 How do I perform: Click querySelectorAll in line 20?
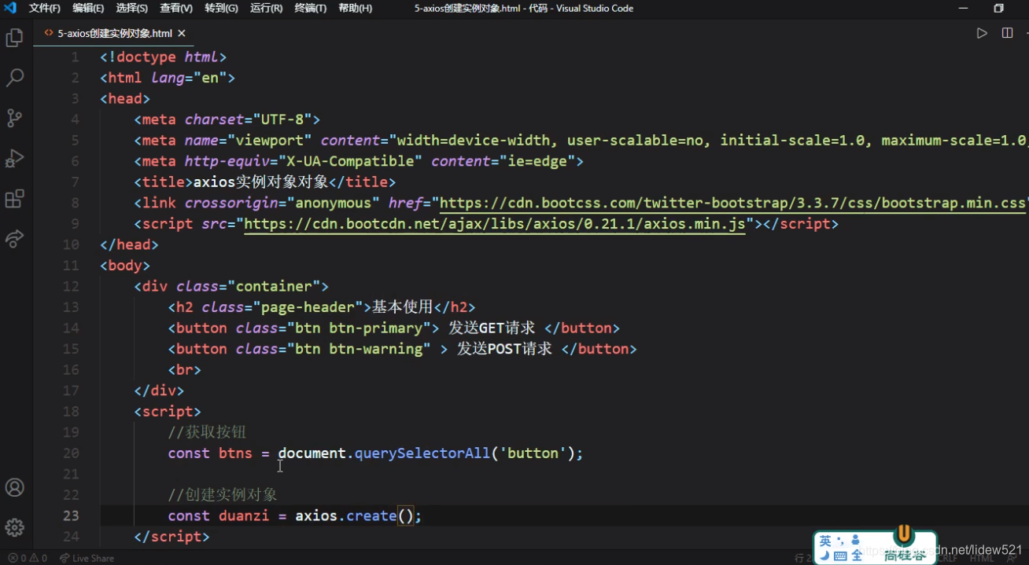pyautogui.click(x=422, y=453)
